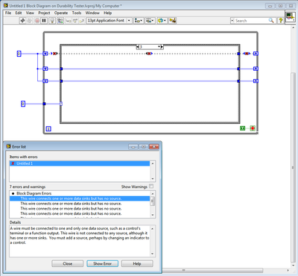
Task: Click the Clean Up Diagram broom icon
Action: point(172,21)
